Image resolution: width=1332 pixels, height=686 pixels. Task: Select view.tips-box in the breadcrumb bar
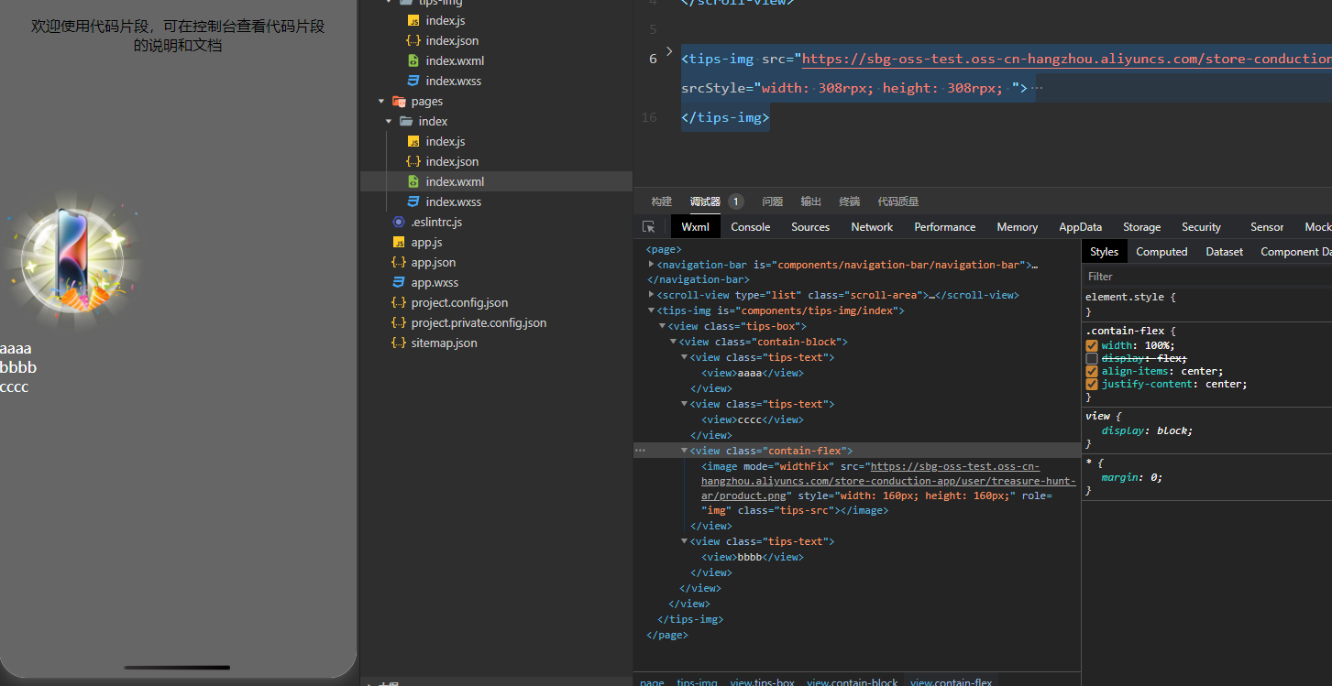[763, 682]
